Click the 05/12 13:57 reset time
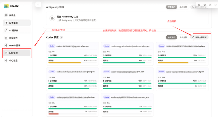Image resolution: width=218 pixels, height=117 pixels. click(93, 61)
